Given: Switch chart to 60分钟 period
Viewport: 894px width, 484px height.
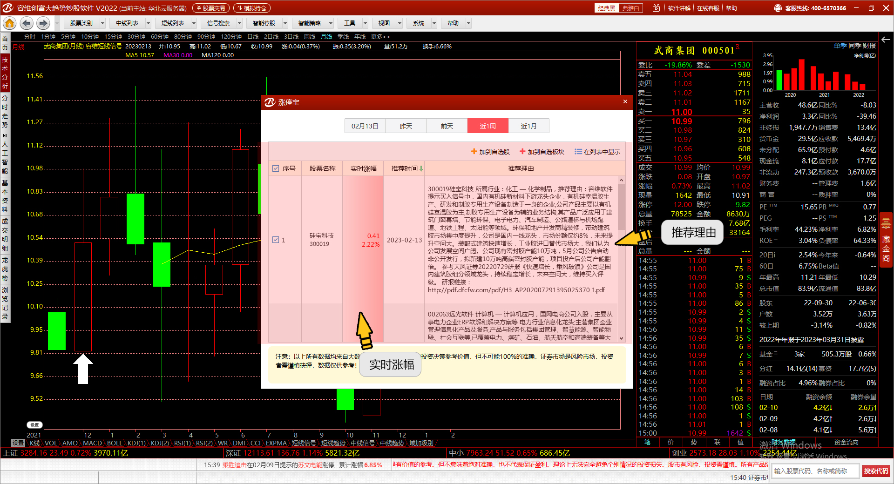Looking at the screenshot, I should tap(160, 36).
